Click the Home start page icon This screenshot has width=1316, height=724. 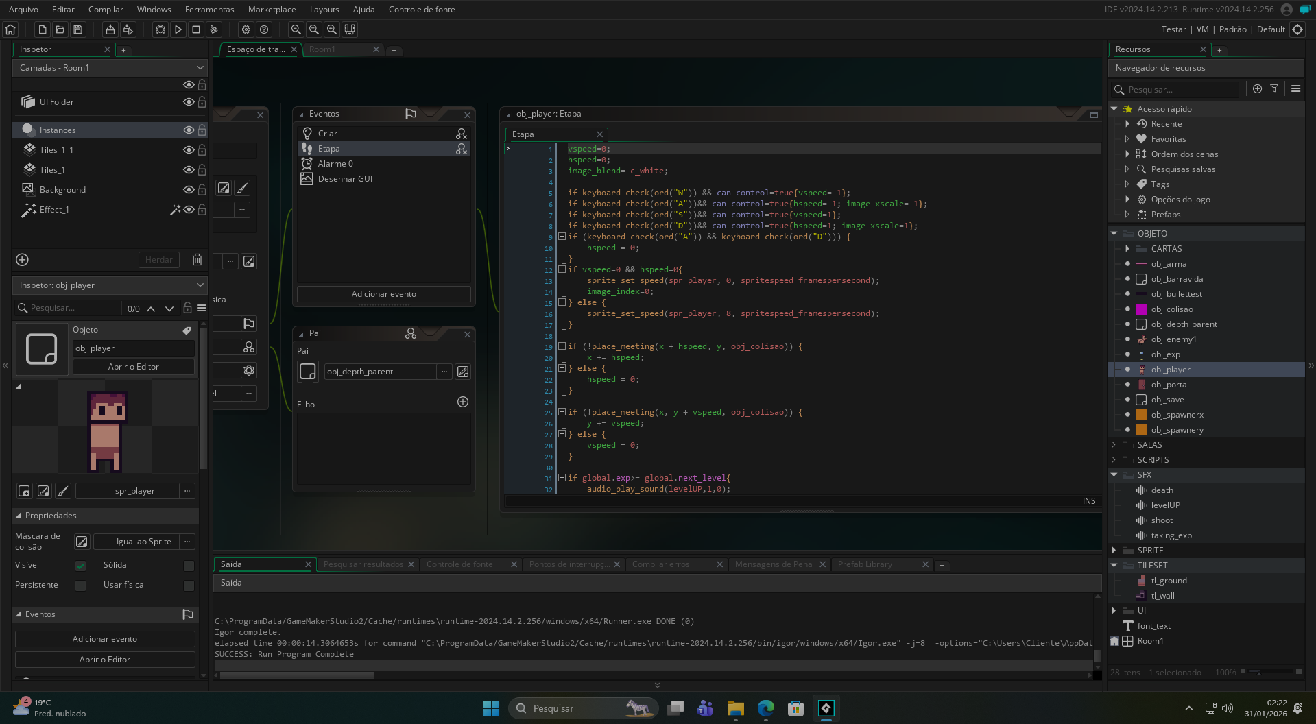(x=10, y=29)
